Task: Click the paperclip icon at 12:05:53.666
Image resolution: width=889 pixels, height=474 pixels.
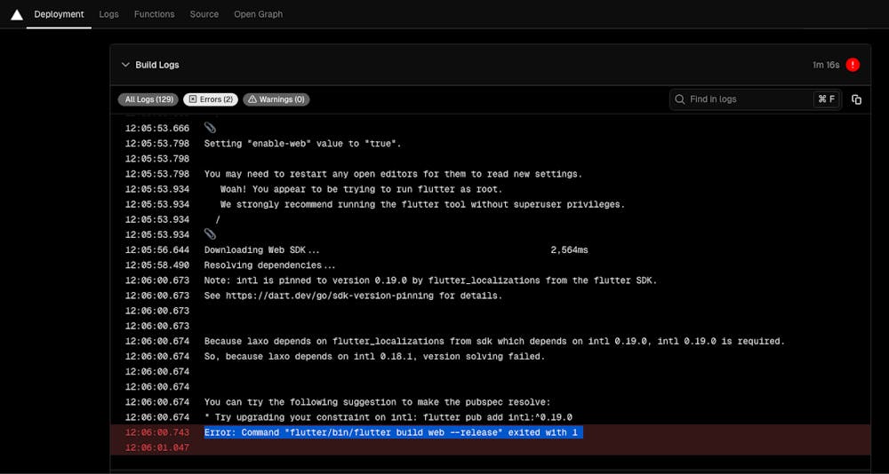Action: pos(210,128)
